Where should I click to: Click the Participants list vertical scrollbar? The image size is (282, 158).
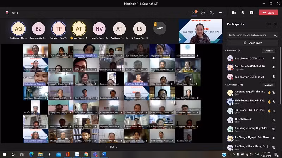click(280, 70)
